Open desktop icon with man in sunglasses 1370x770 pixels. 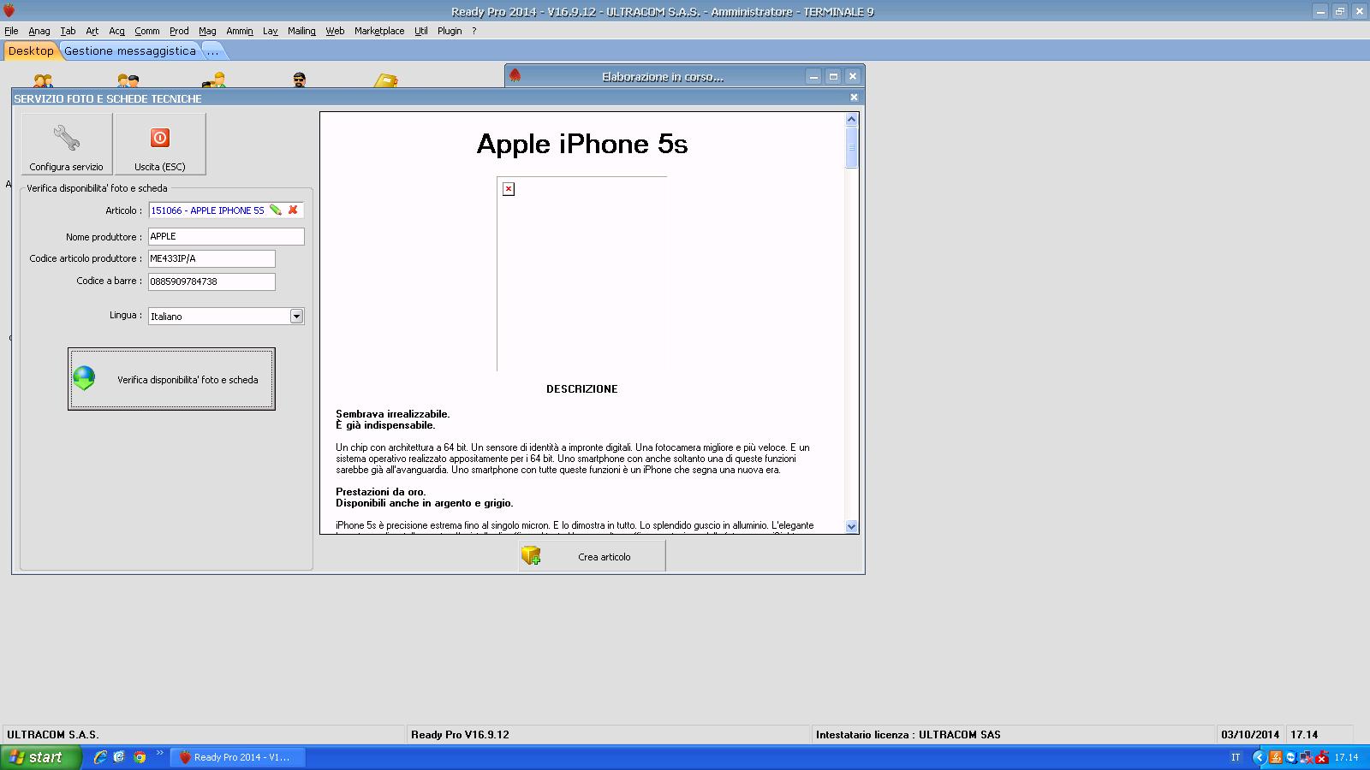click(x=300, y=80)
